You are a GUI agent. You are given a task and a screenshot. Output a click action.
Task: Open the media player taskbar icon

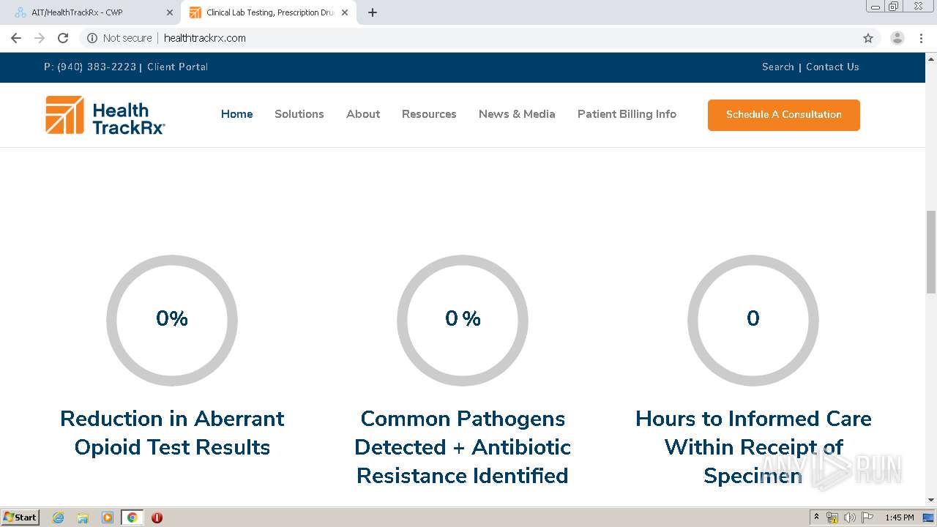pos(108,517)
